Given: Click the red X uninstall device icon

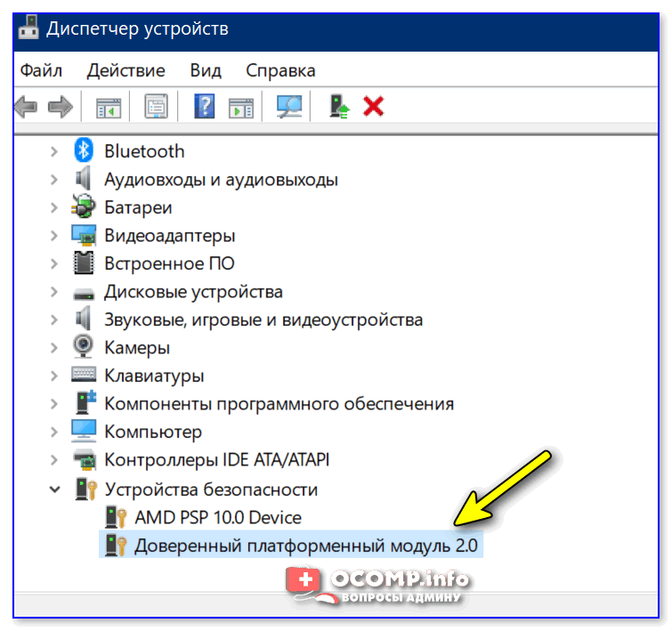Looking at the screenshot, I should pos(373,106).
